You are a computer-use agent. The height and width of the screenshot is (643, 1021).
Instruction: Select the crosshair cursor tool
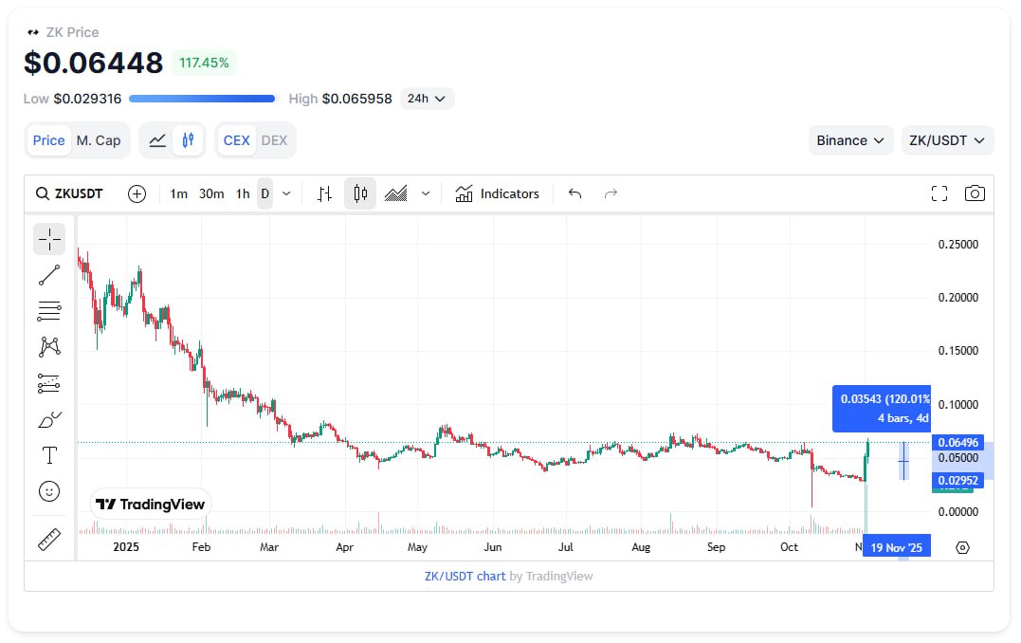click(x=49, y=239)
